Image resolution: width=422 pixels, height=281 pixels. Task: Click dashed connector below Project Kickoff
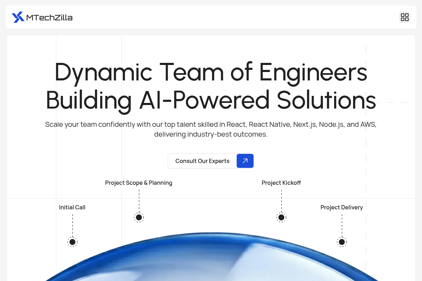click(281, 200)
